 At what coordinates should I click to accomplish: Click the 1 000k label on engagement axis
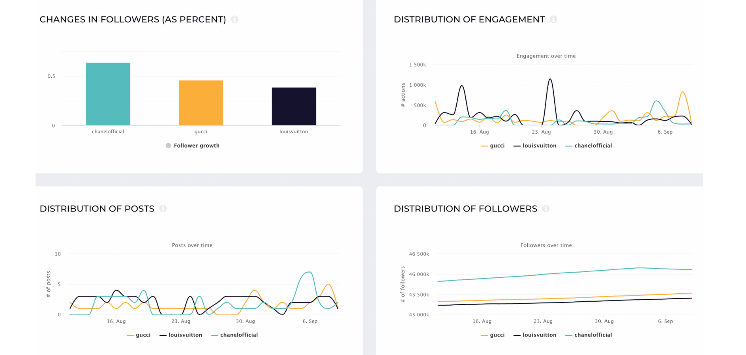pos(418,85)
